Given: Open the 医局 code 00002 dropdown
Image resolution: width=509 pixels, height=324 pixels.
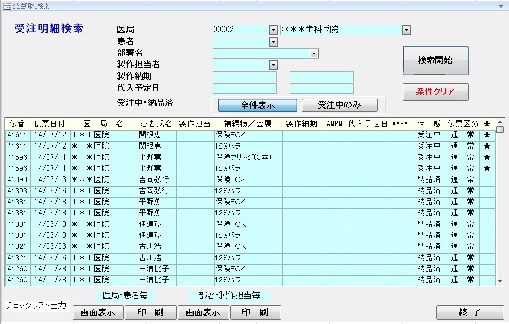Looking at the screenshot, I should pyautogui.click(x=274, y=30).
